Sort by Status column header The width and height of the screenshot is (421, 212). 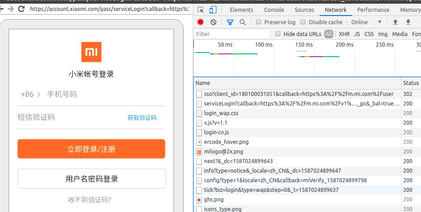click(x=411, y=83)
